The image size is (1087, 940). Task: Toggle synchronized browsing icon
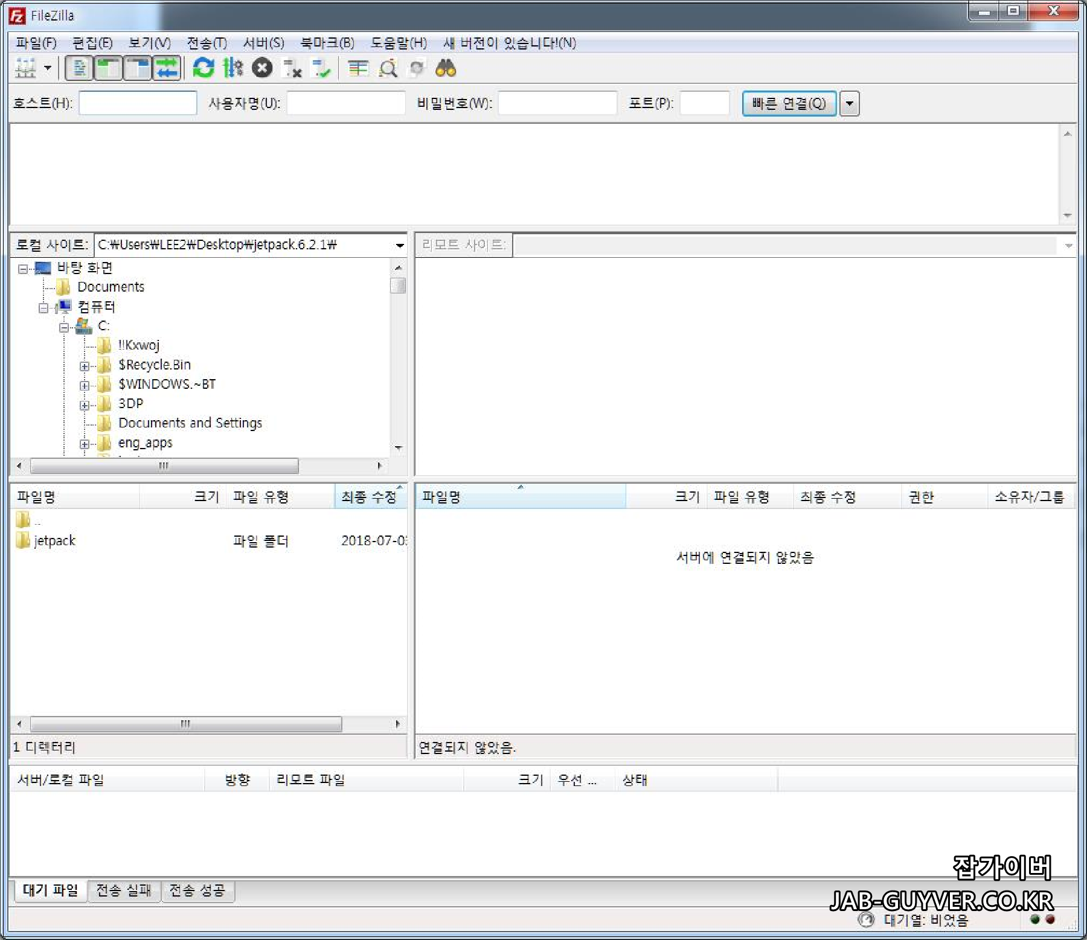[417, 68]
